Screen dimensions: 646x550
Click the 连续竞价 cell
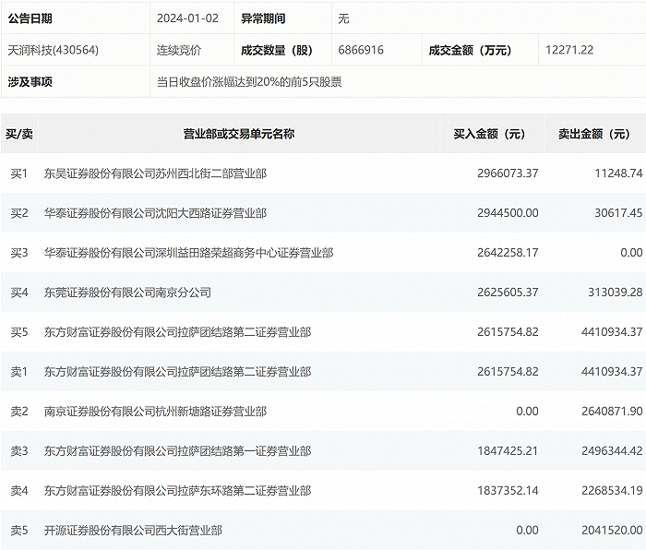point(179,50)
